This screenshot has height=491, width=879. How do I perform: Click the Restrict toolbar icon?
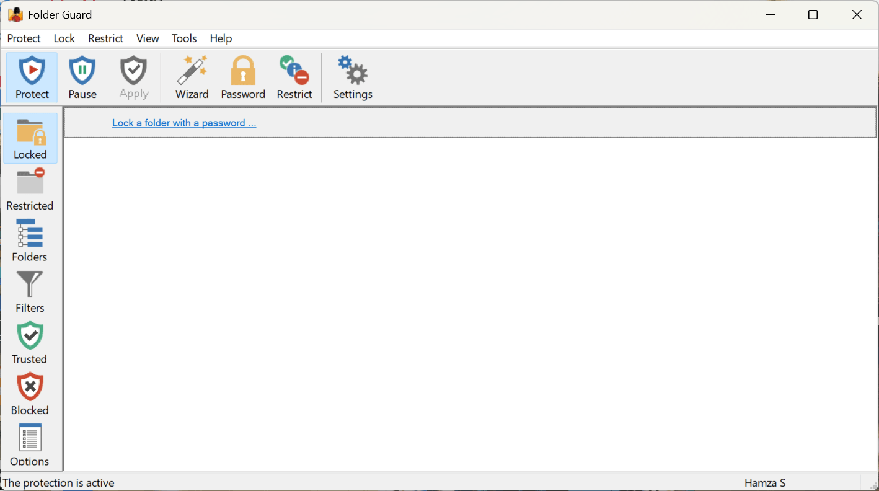pos(294,77)
